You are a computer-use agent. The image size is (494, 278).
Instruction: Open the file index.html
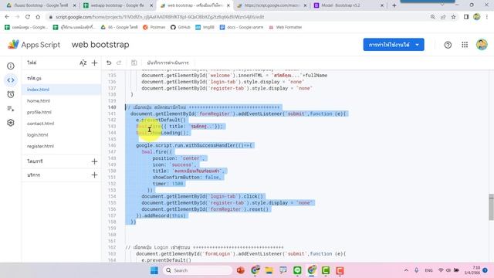coord(61,90)
